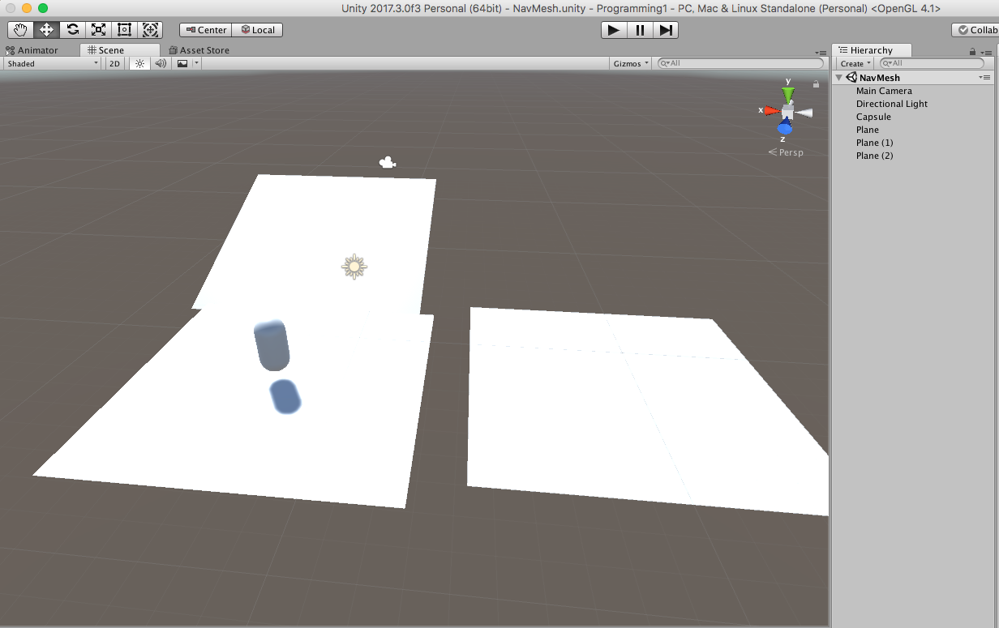Switch to the Animator tab
This screenshot has height=628, width=999.
[x=32, y=50]
